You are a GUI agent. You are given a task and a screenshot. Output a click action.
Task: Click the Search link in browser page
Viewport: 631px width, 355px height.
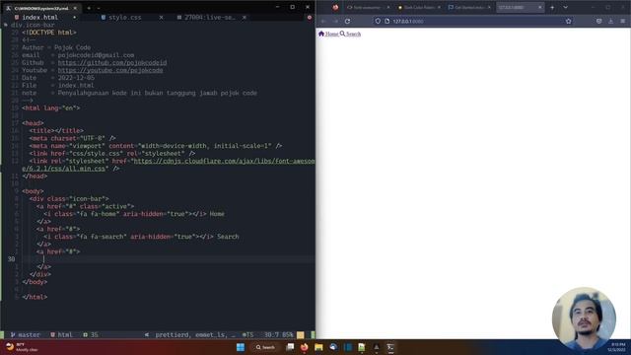click(353, 34)
